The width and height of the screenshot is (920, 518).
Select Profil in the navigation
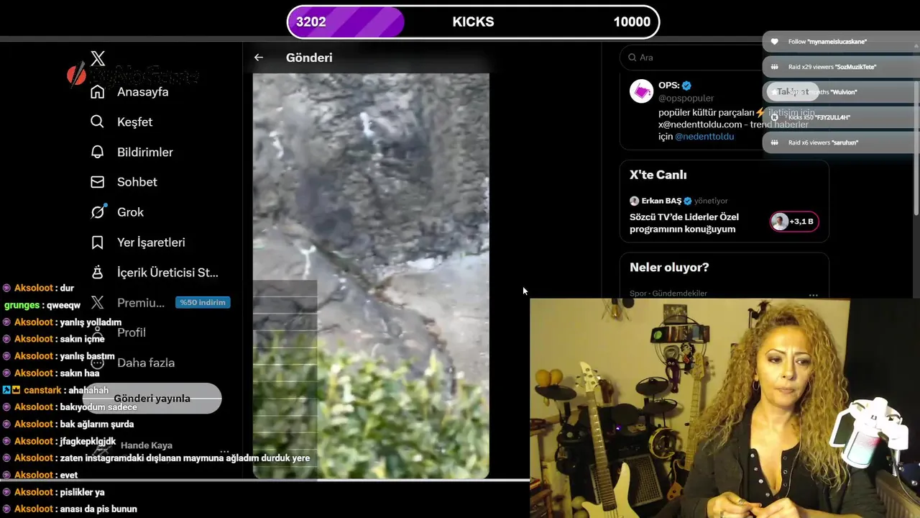tap(132, 332)
